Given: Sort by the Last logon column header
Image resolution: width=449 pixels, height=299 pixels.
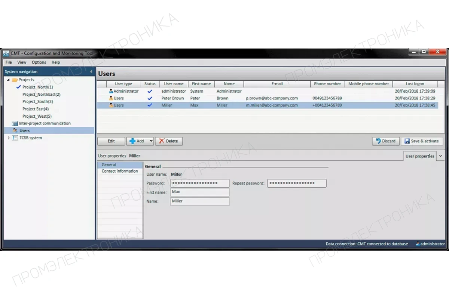Looking at the screenshot, I should pyautogui.click(x=415, y=84).
